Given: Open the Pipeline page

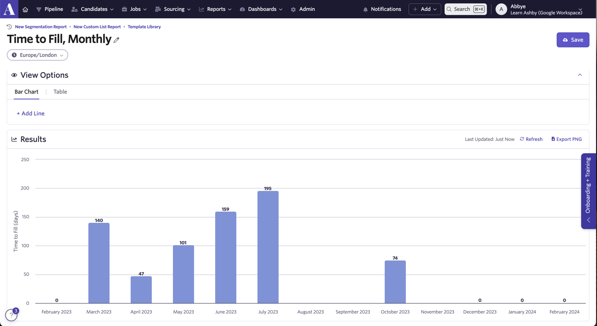Looking at the screenshot, I should tap(50, 9).
